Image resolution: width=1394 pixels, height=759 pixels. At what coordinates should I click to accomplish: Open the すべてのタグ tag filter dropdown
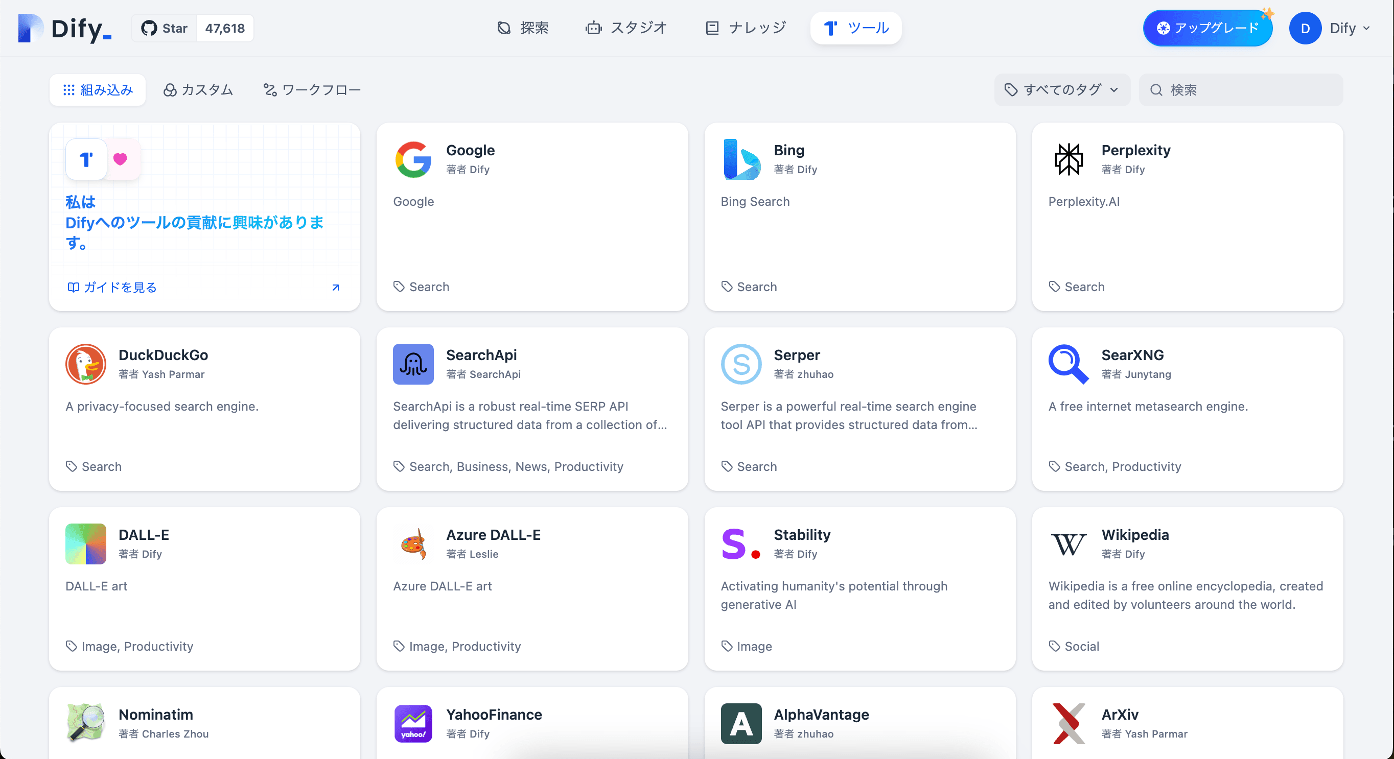(x=1062, y=90)
